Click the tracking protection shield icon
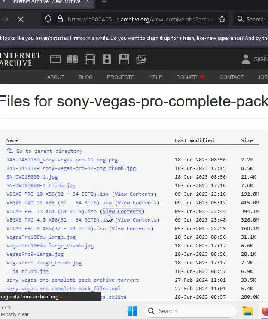 click(48, 19)
